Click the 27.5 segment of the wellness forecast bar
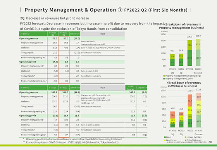Viewport: 217px width, 150px height. pos(198,105)
